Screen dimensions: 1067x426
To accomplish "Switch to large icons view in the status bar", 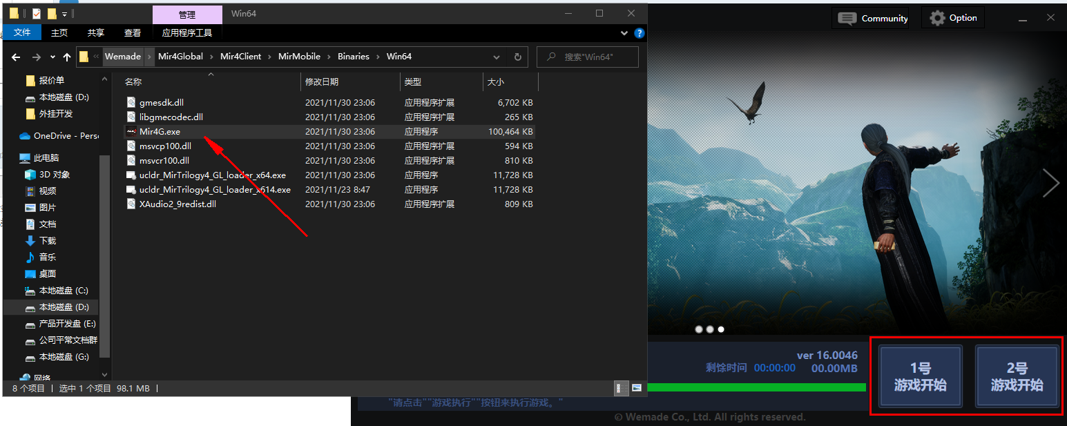I will pyautogui.click(x=637, y=388).
